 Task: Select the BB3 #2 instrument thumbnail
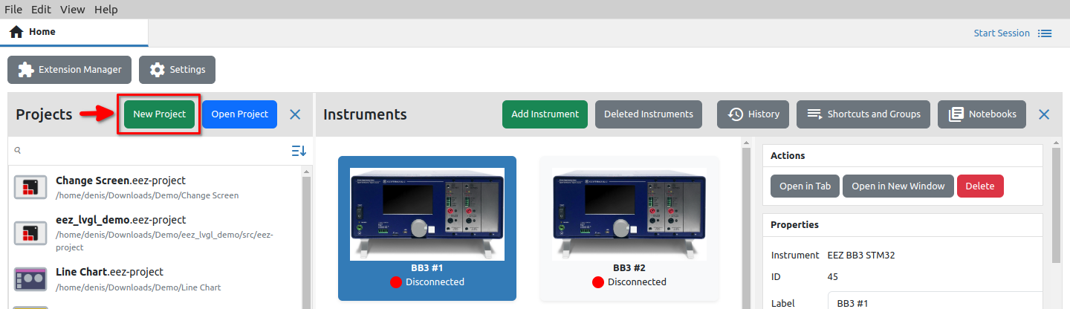click(x=629, y=214)
